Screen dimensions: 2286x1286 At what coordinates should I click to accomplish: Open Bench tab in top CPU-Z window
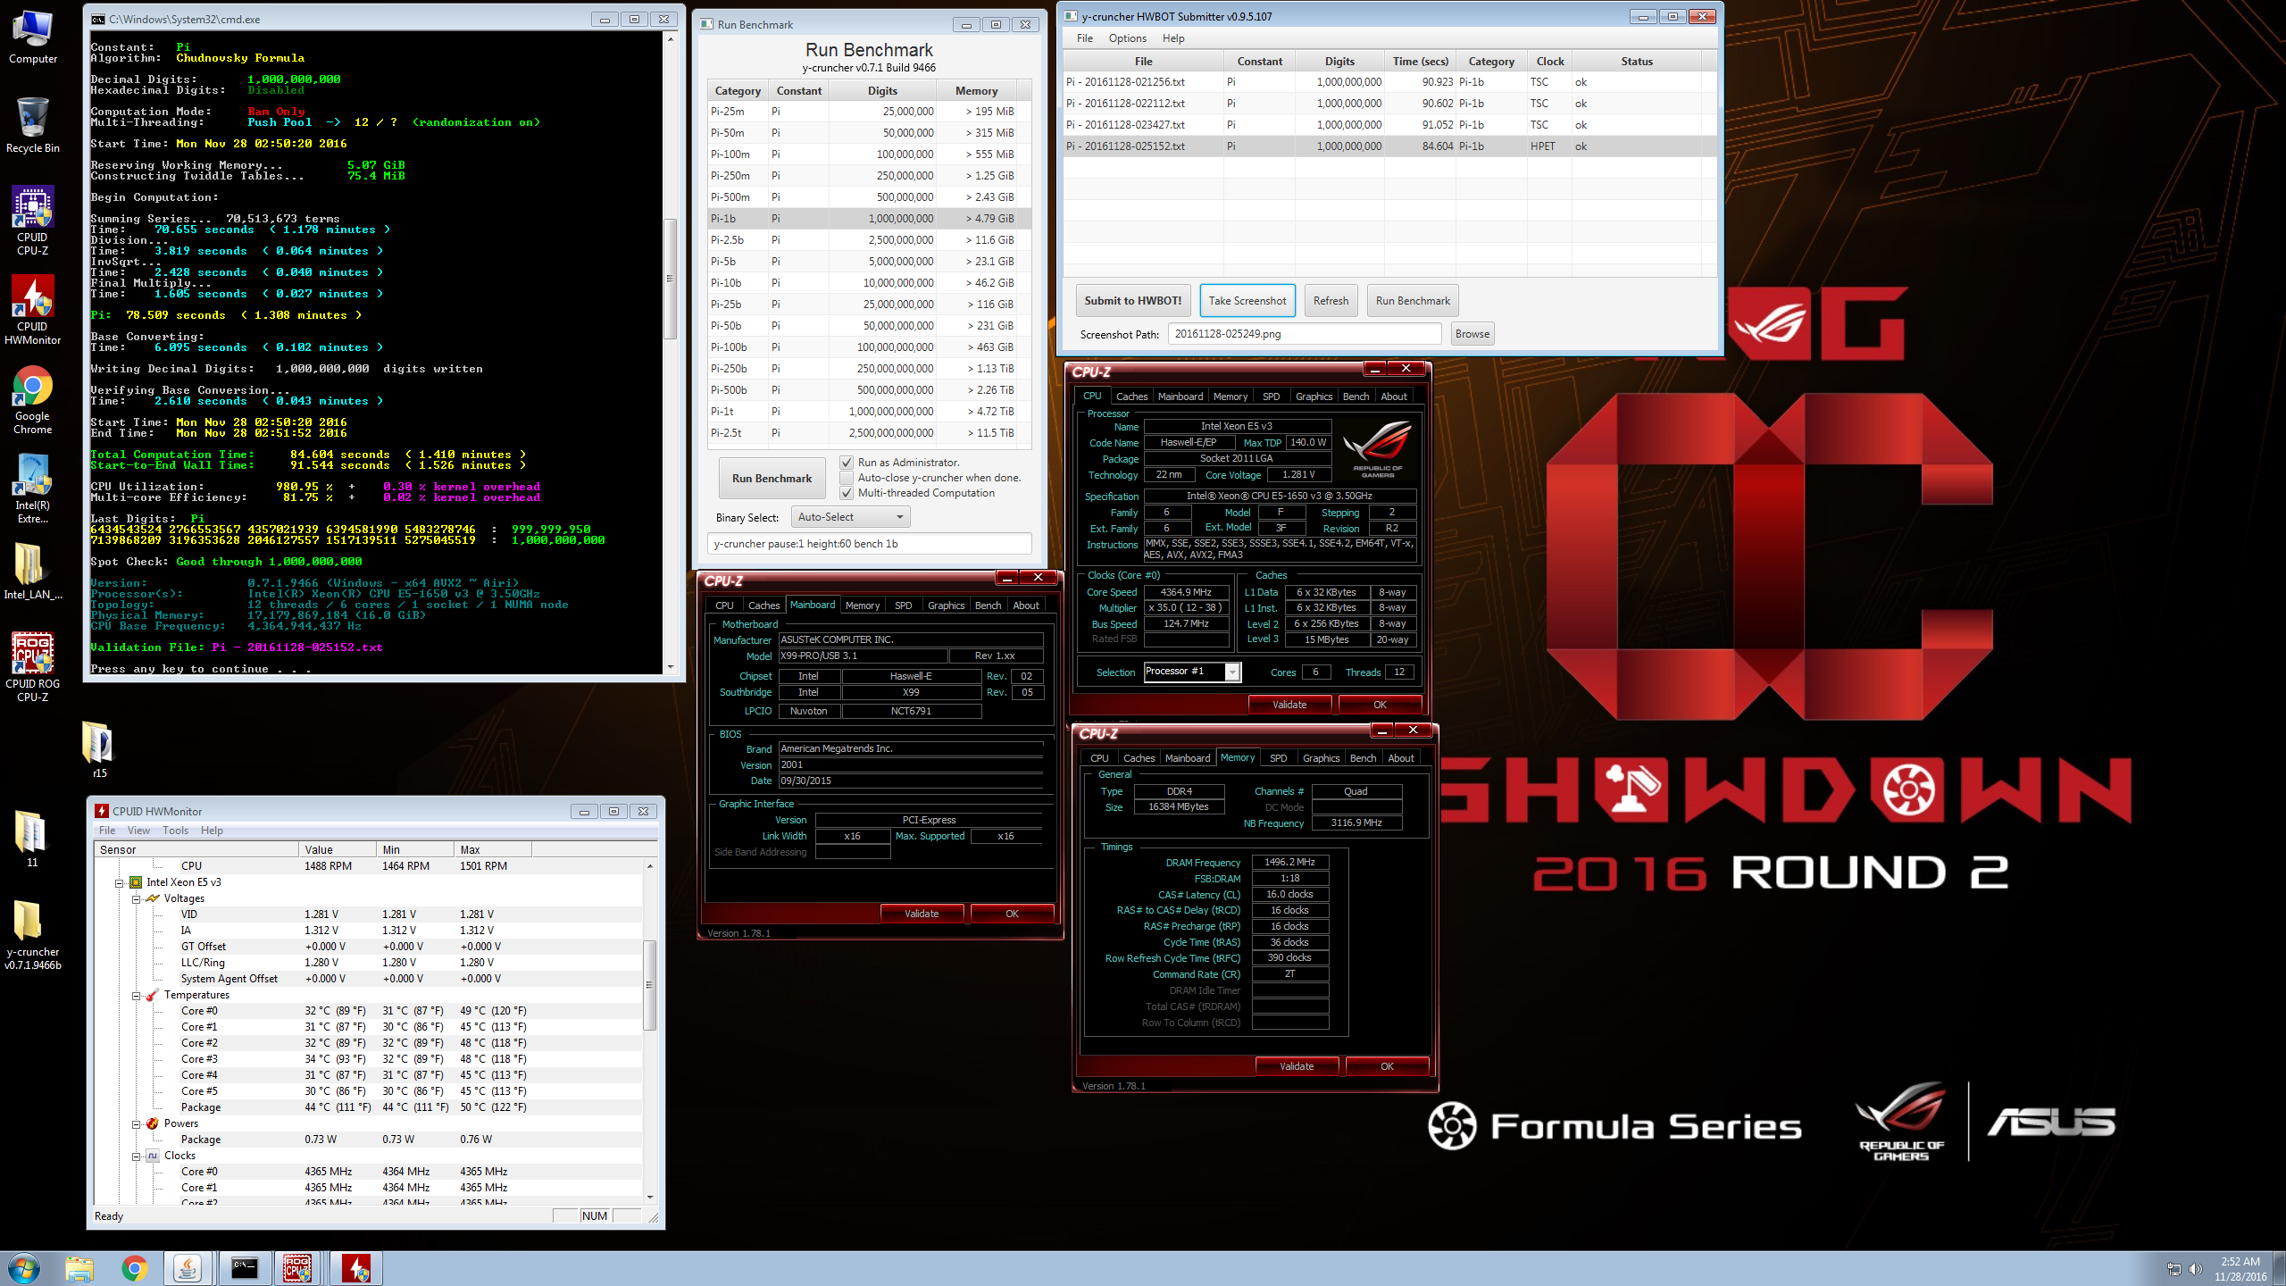pyautogui.click(x=1356, y=397)
